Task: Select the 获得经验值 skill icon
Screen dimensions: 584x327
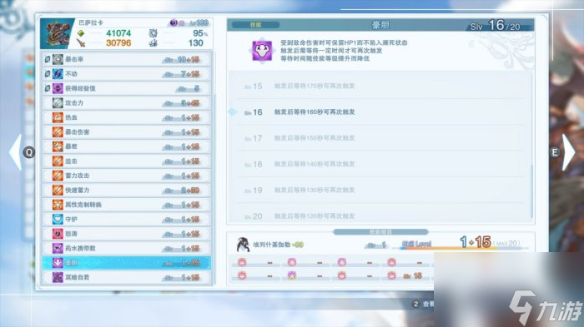Action: point(58,88)
